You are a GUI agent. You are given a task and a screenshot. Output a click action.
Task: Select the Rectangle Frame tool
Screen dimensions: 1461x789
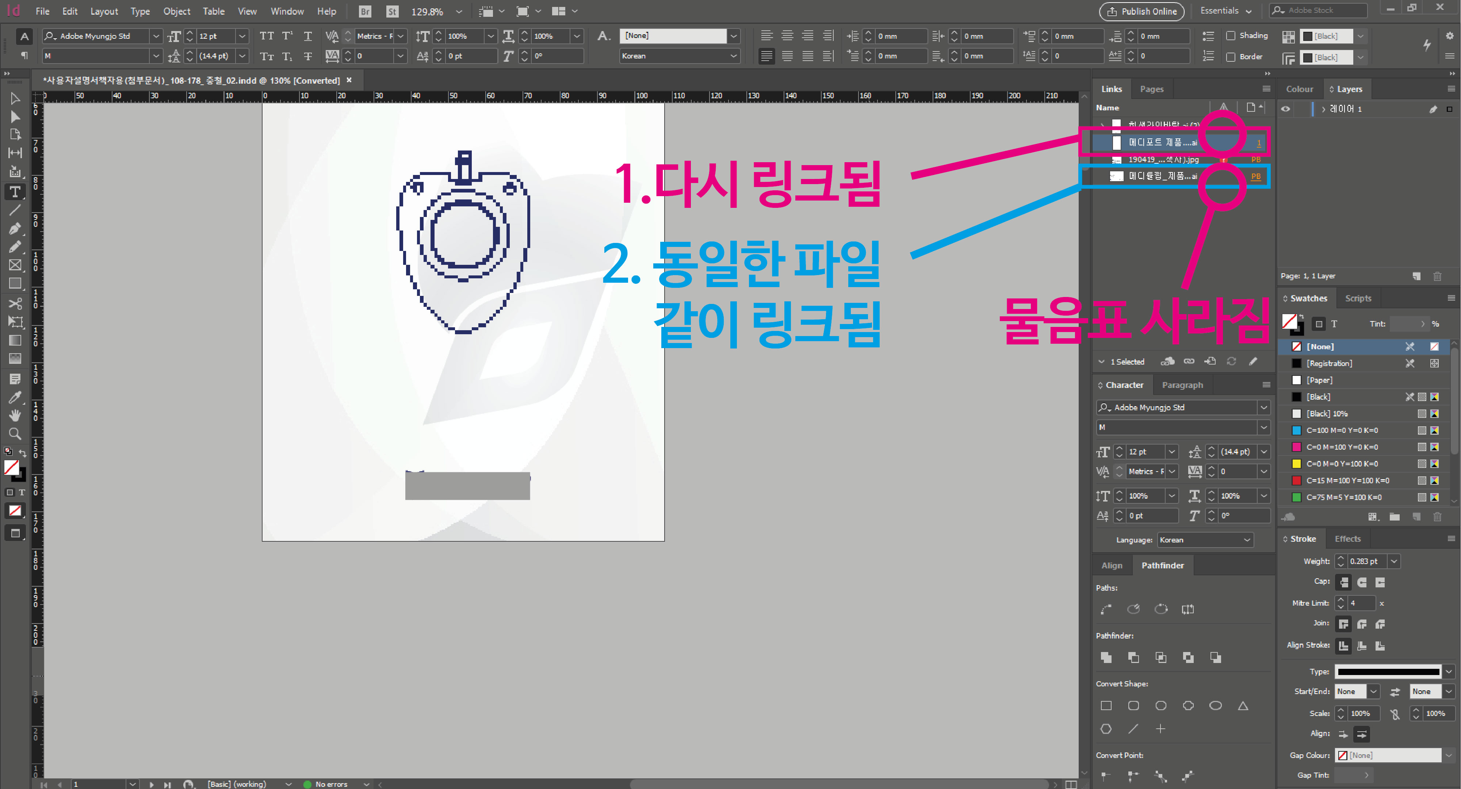click(15, 265)
